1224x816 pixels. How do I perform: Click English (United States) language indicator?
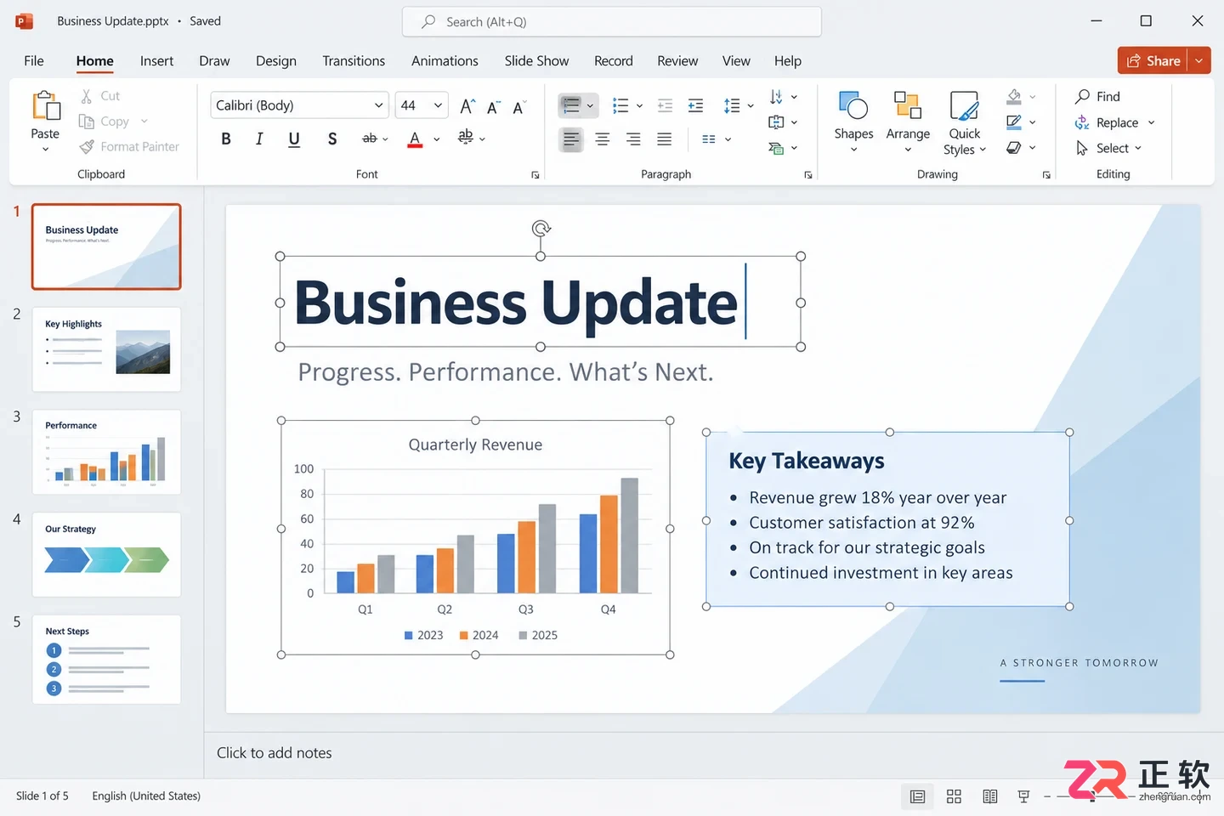pyautogui.click(x=146, y=796)
